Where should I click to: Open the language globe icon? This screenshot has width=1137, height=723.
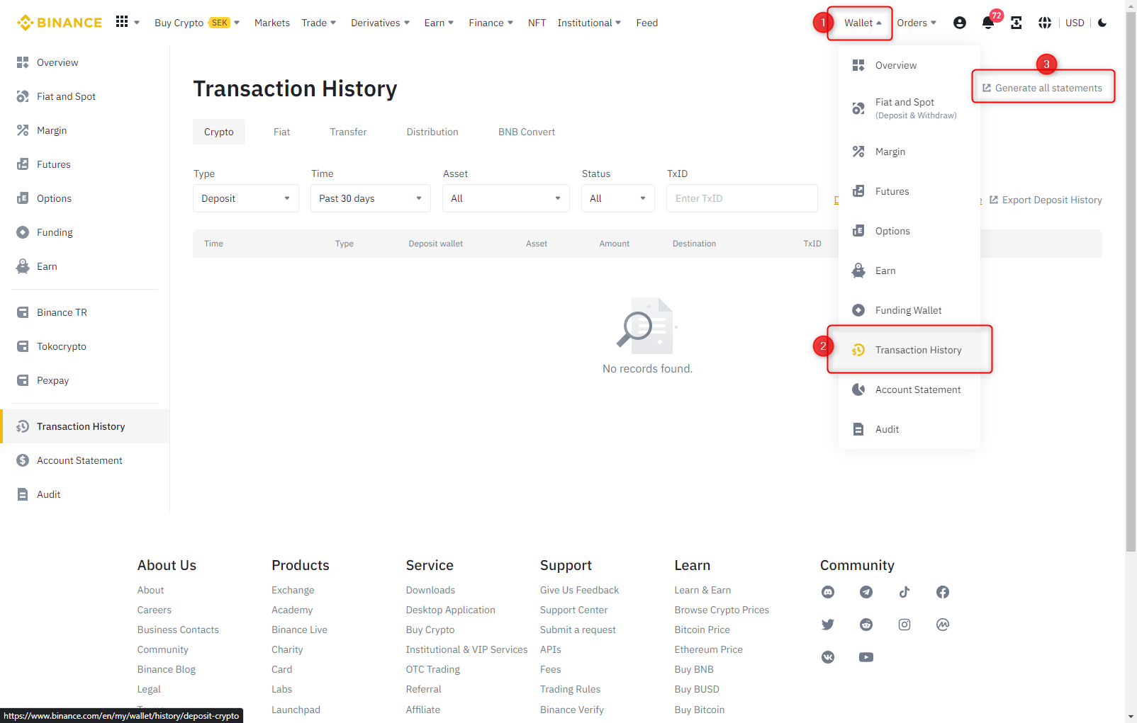click(1045, 23)
